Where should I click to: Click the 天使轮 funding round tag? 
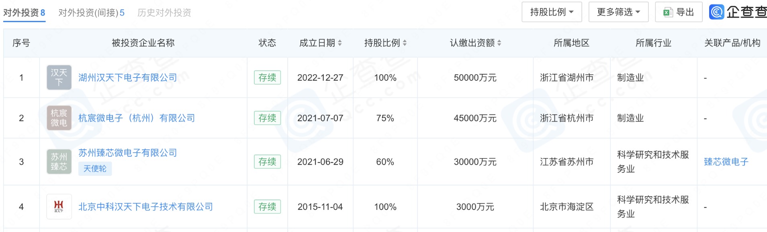click(95, 169)
